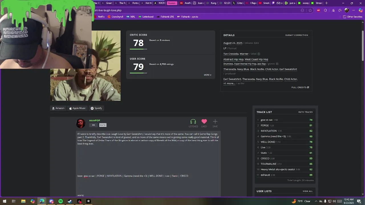Open the ABP adblock extension icon
The image size is (365, 205).
coord(319,10)
